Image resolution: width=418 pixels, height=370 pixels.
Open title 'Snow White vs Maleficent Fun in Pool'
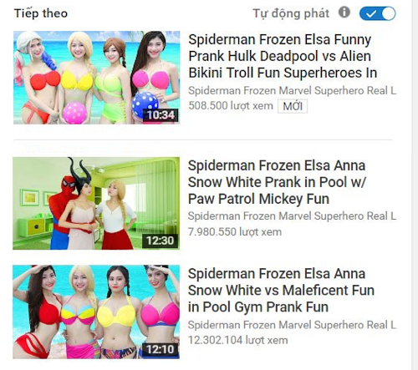pos(281,290)
